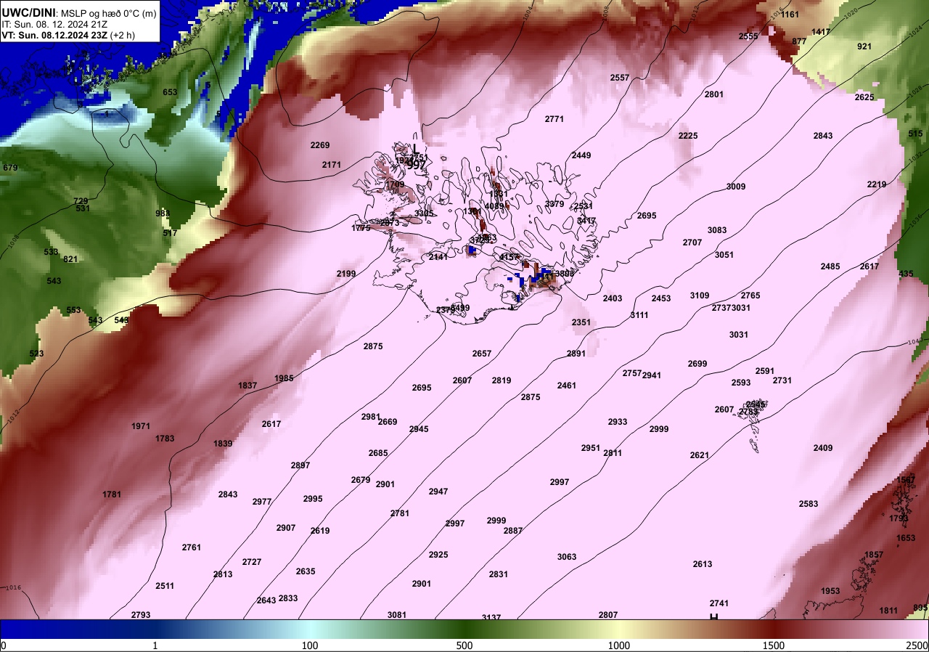The height and width of the screenshot is (652, 929).
Task: Click the legend label 500
Action: [x=464, y=645]
